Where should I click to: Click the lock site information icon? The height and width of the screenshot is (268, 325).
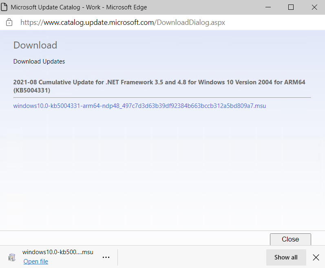click(9, 22)
